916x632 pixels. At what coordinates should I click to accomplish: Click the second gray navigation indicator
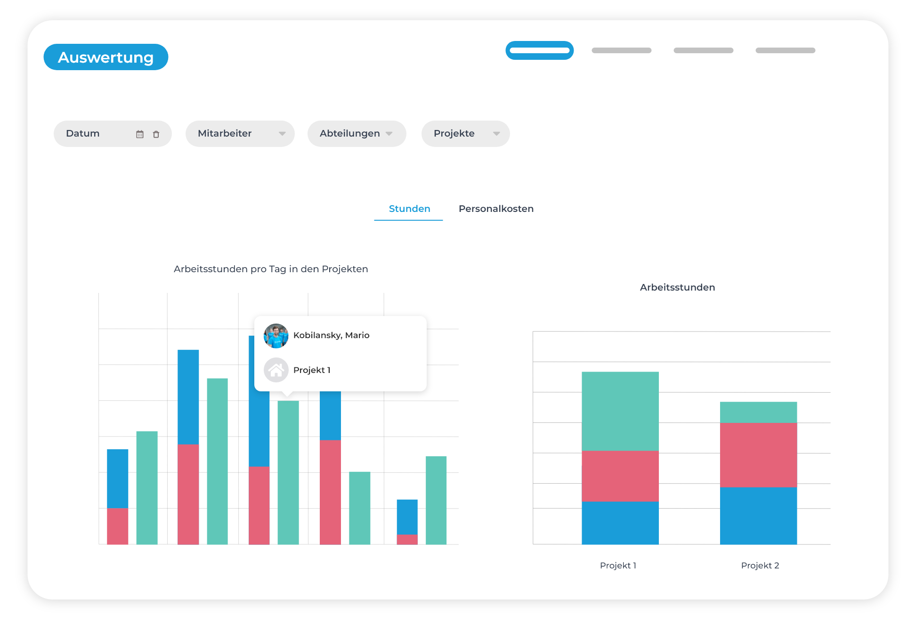[x=621, y=50]
